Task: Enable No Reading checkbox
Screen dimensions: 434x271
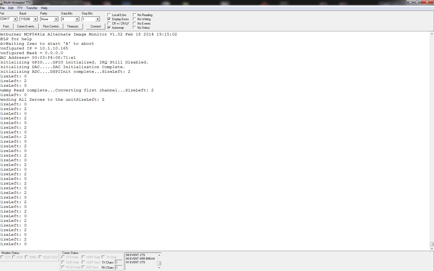Action: pos(134,15)
